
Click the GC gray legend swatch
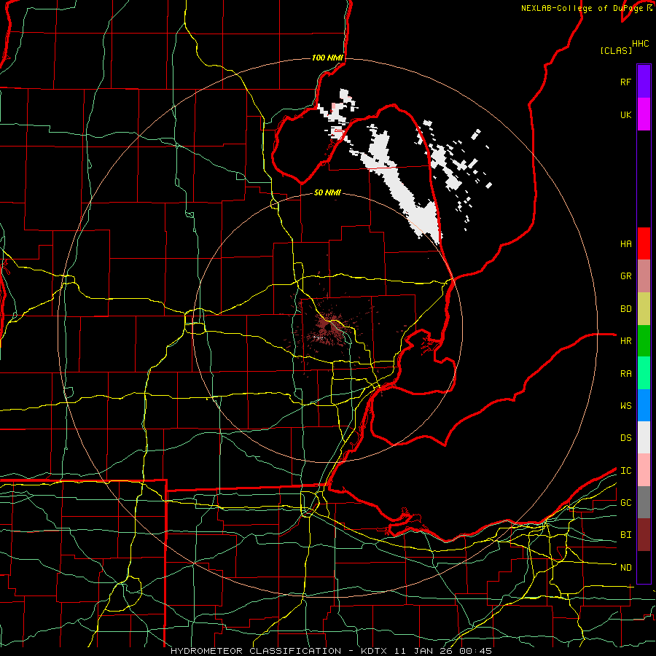644,502
